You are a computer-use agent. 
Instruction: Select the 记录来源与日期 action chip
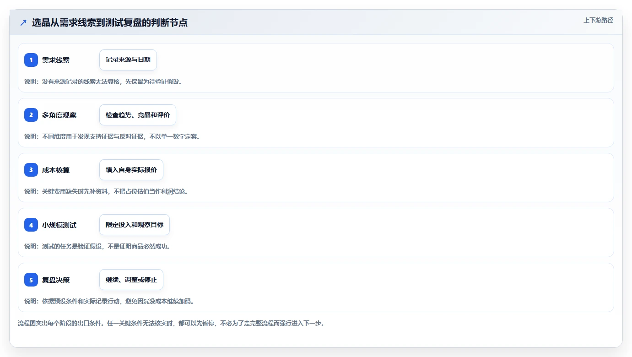(128, 60)
